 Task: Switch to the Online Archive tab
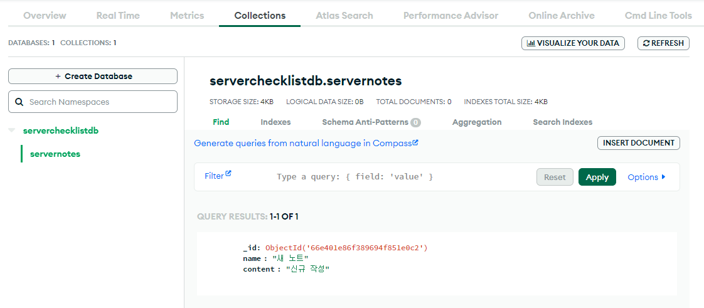click(562, 15)
